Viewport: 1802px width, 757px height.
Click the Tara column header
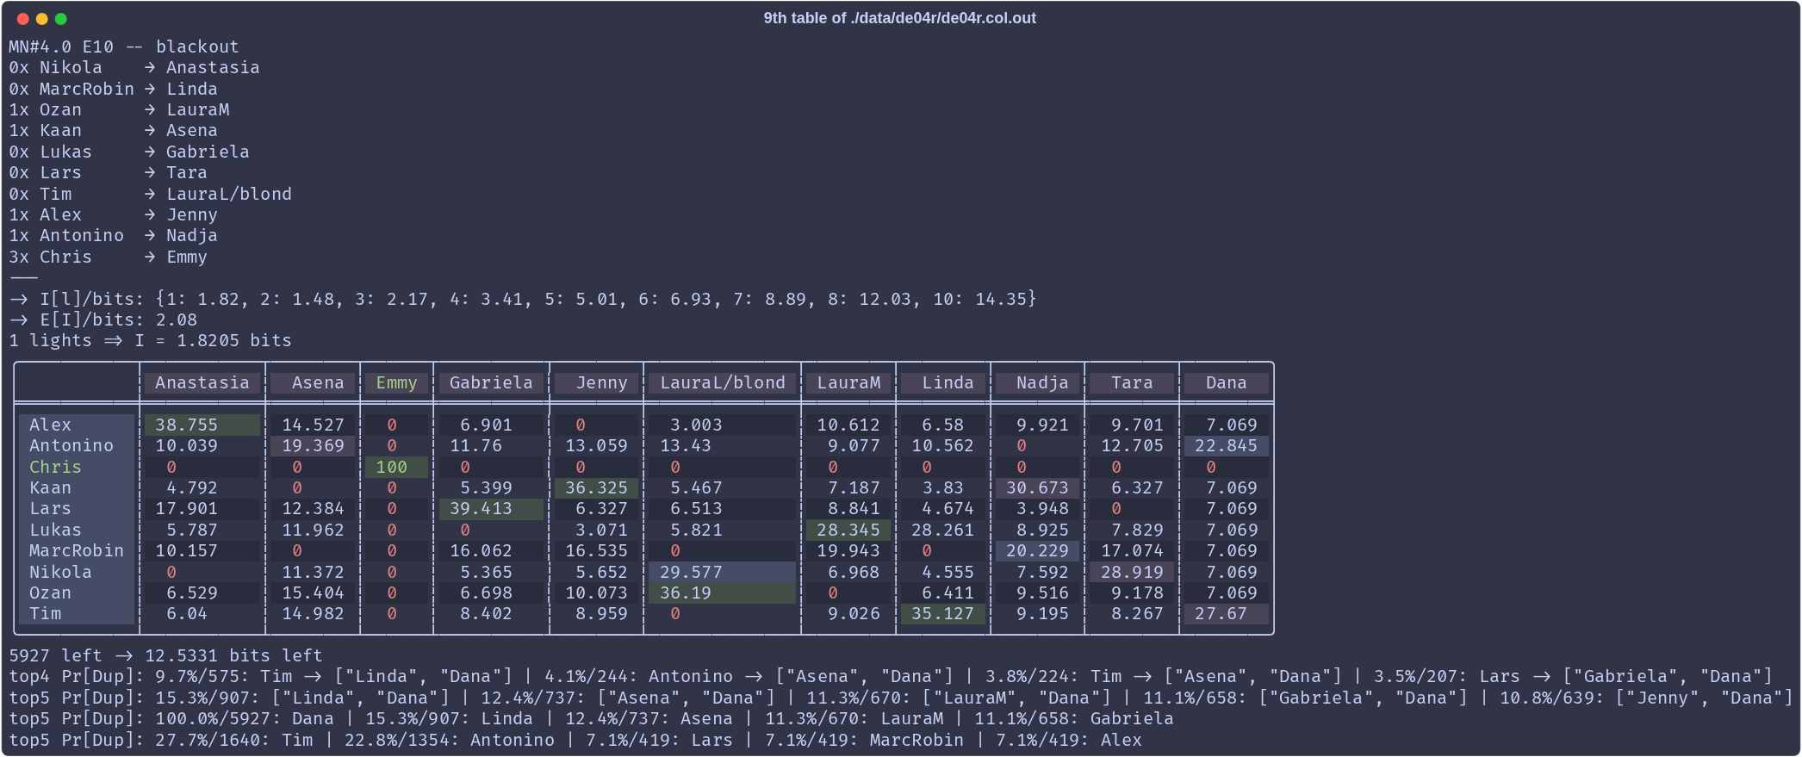tap(1132, 382)
